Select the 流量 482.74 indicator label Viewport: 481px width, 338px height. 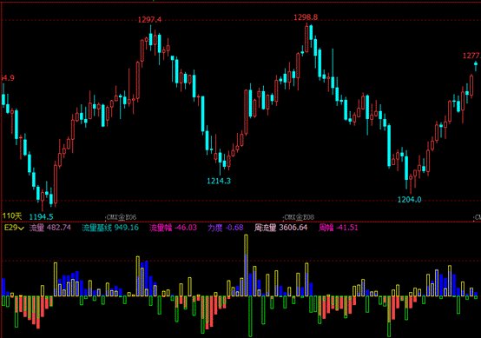(50, 228)
